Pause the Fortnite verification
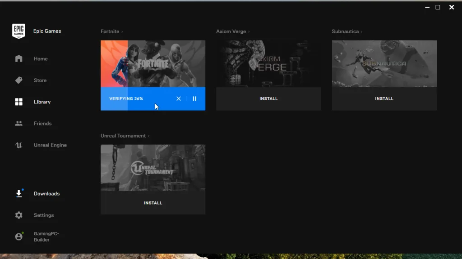 (194, 98)
